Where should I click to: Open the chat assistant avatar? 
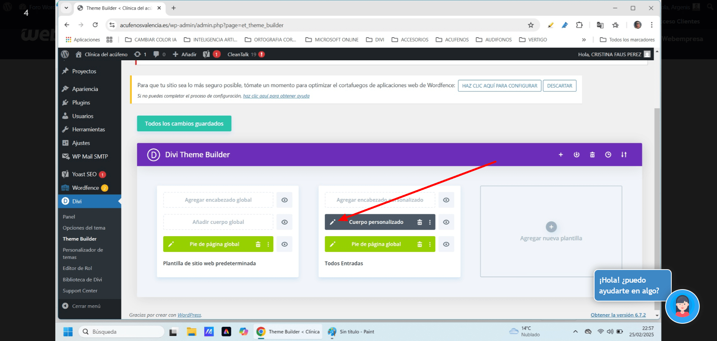point(682,306)
